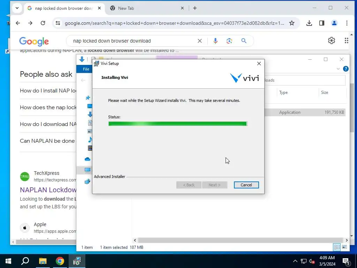Open Google apps grid
Image resolution: width=357 pixels, height=268 pixels.
(x=346, y=40)
